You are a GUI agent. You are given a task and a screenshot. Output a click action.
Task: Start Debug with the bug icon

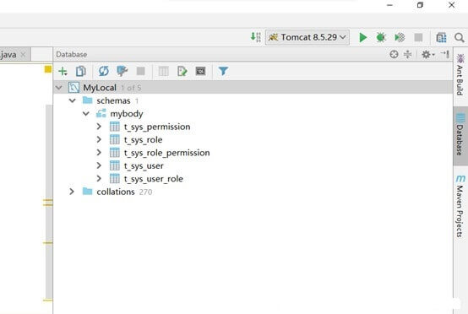[x=381, y=37]
